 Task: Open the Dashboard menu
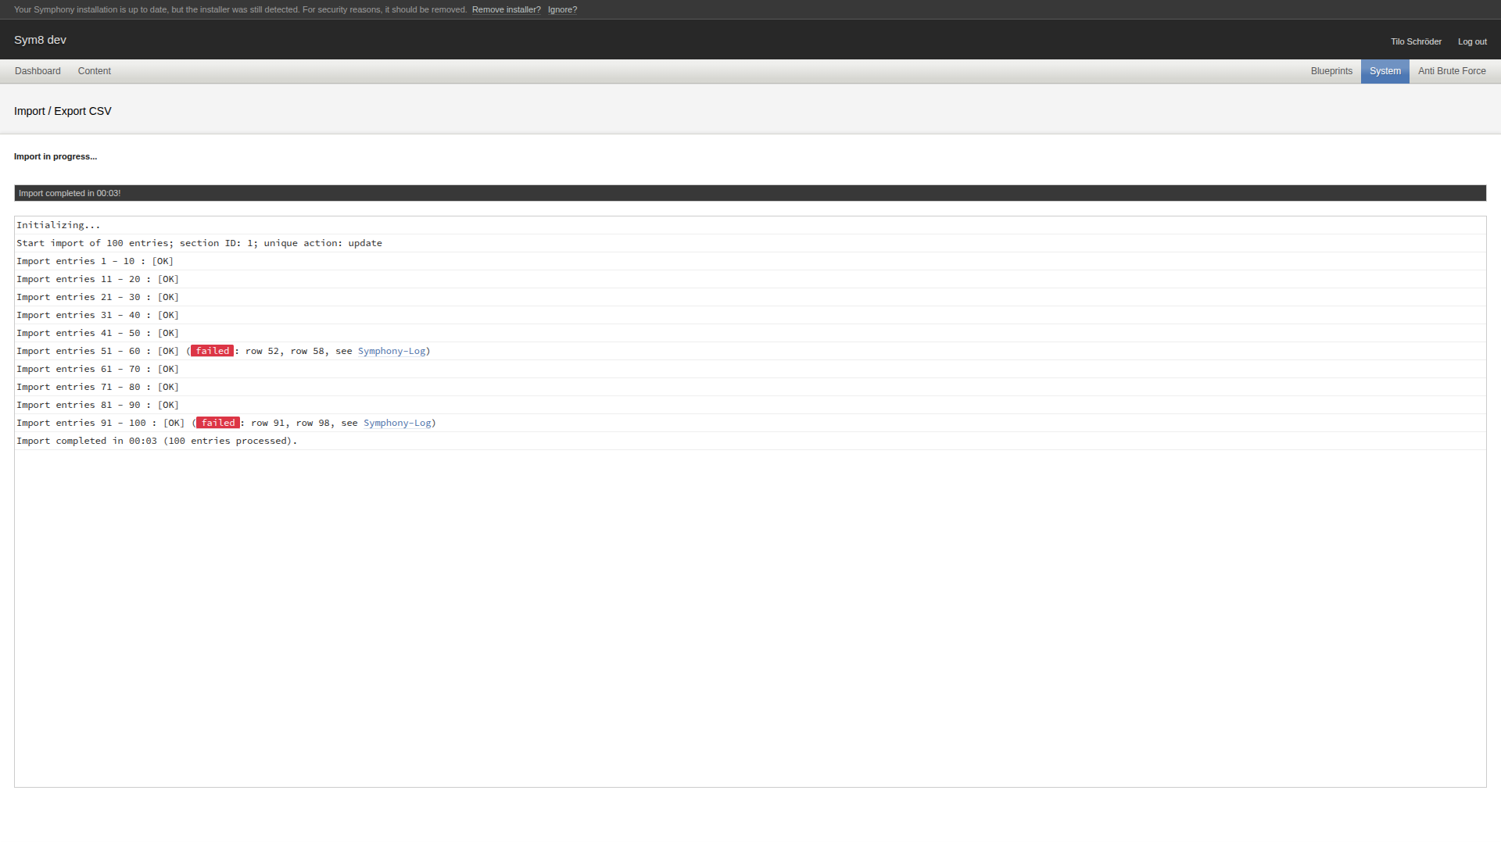tap(38, 71)
